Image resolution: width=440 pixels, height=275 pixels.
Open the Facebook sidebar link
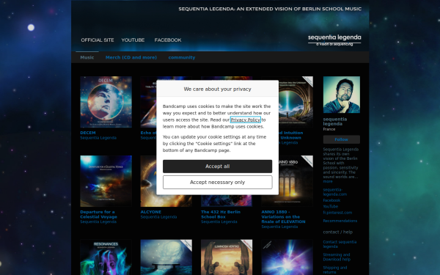coord(331,200)
